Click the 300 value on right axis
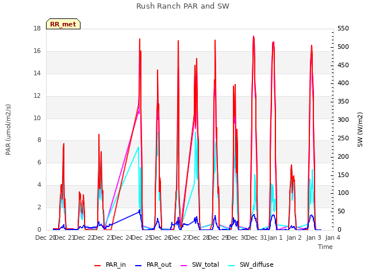The image size is (368, 276). [343, 120]
